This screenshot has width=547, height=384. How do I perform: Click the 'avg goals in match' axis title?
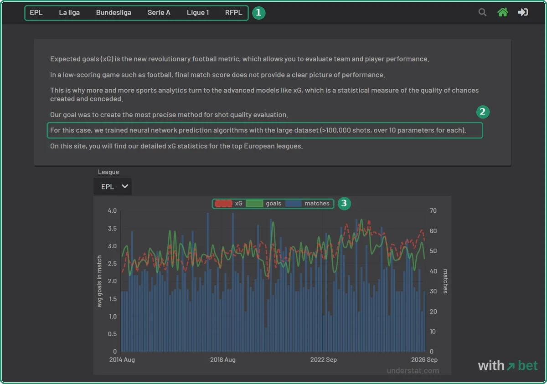pos(100,281)
